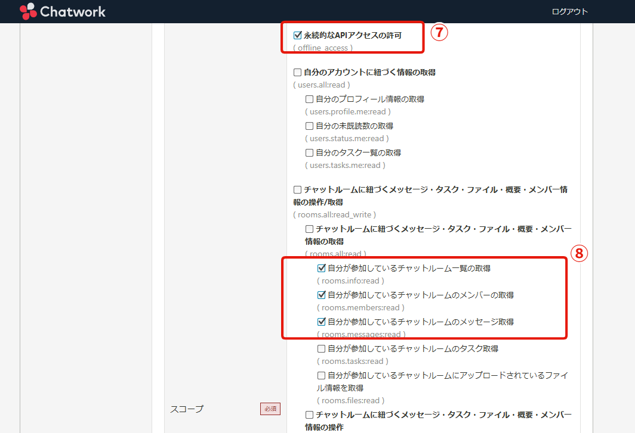Screen dimensions: 635x433
Task: Click the circled number 8 annotation
Action: click(579, 254)
